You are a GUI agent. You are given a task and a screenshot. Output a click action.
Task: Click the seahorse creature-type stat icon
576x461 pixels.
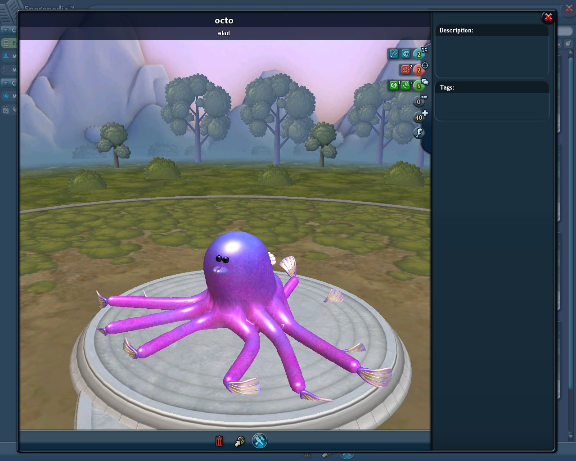tap(419, 133)
